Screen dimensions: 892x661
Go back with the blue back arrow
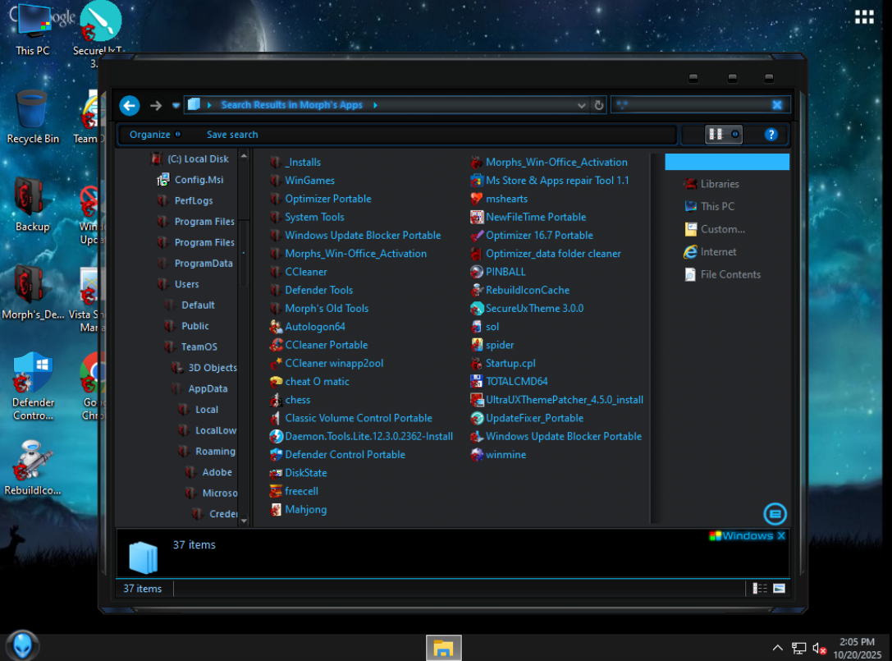pyautogui.click(x=130, y=105)
